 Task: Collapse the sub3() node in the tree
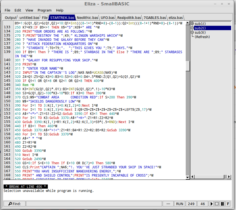click(193, 32)
